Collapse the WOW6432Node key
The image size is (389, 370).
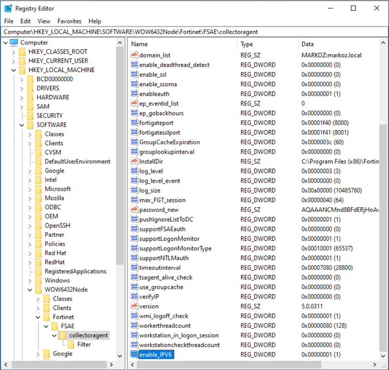click(x=30, y=289)
